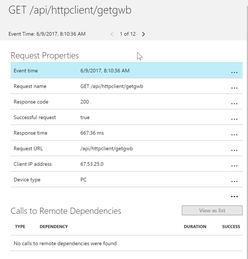The image size is (248, 259).
Task: Expand additional request properties
Action: tap(235, 196)
